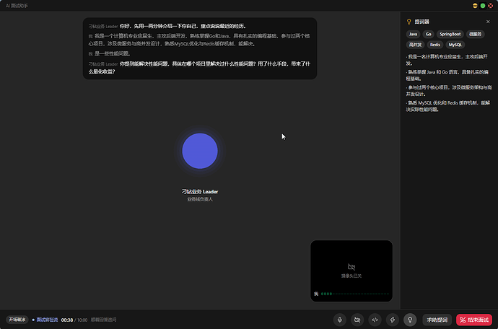Viewport: 498px width, 329px height.
Task: Toggle the lightbulb teleprompter icon
Action: pos(410,320)
